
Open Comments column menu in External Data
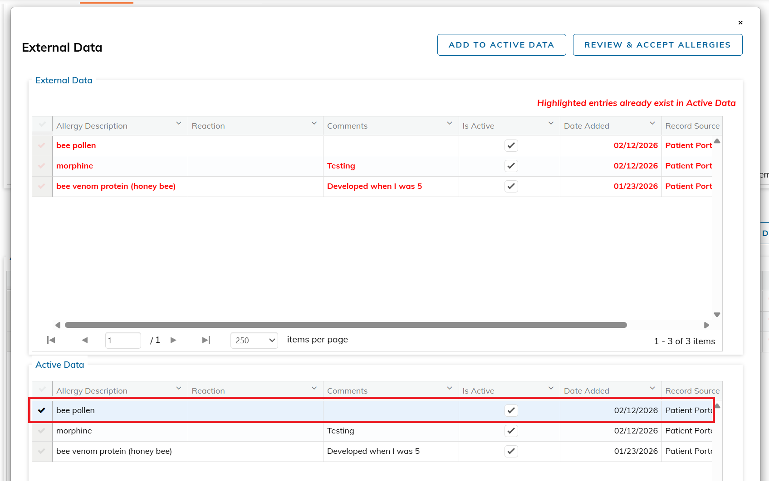tap(450, 124)
